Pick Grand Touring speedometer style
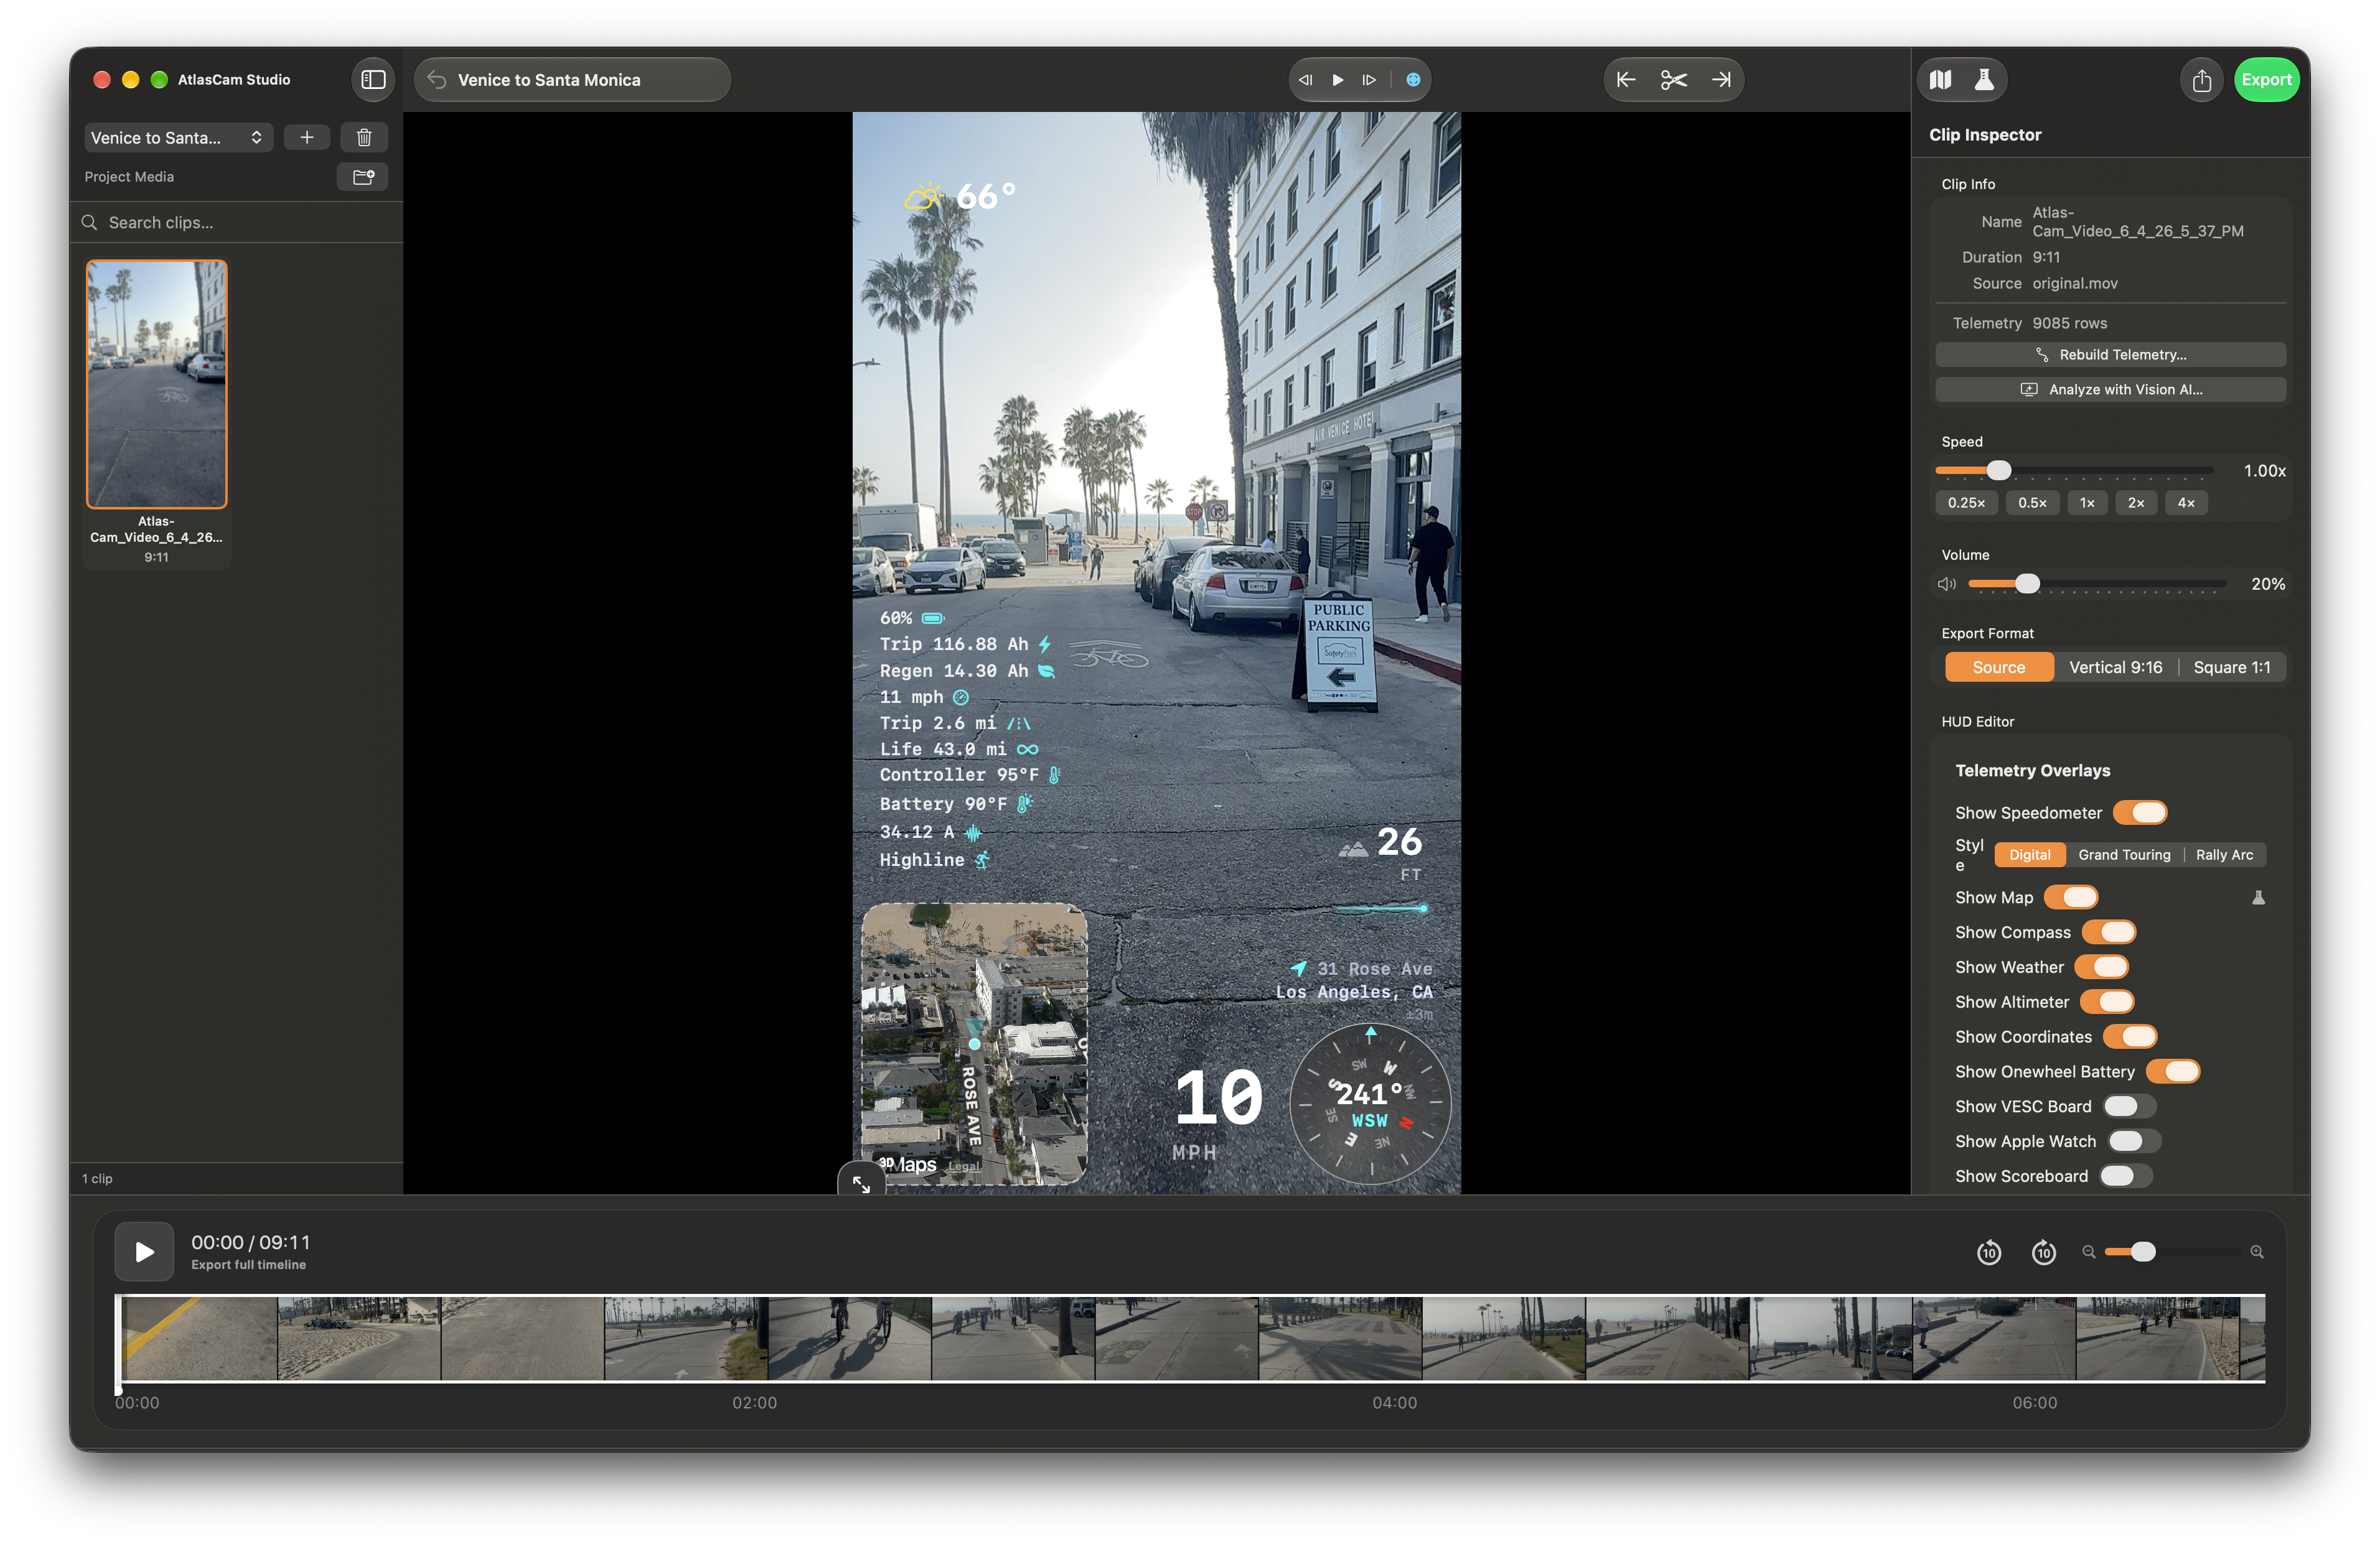 [x=2124, y=855]
